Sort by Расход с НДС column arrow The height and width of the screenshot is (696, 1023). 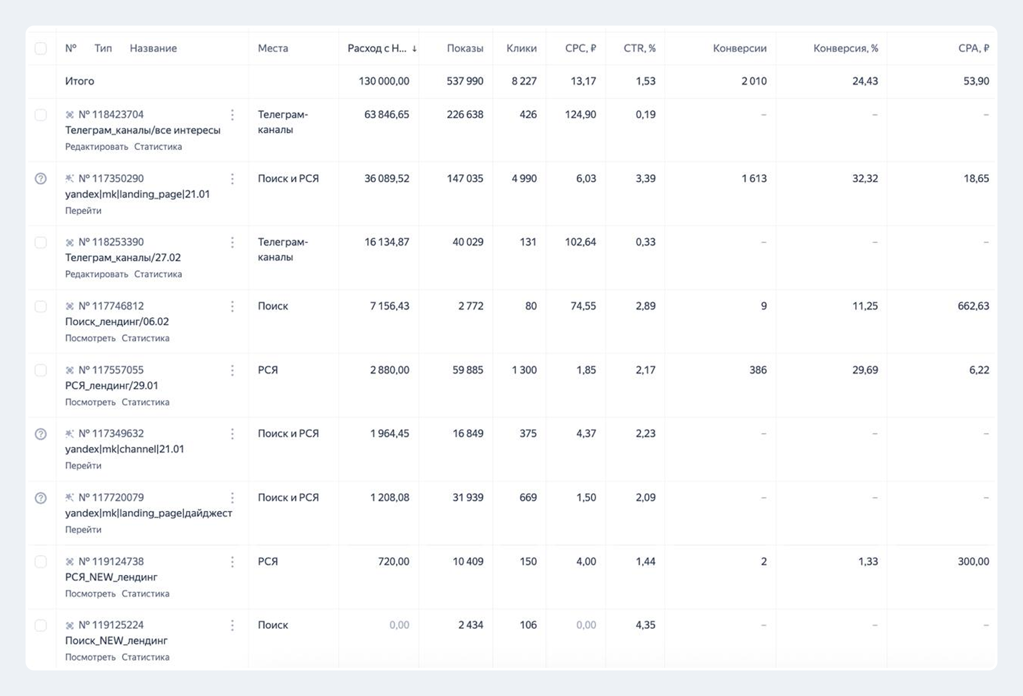[414, 49]
